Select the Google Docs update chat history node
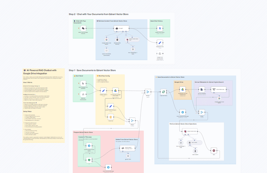 [x=160, y=28]
